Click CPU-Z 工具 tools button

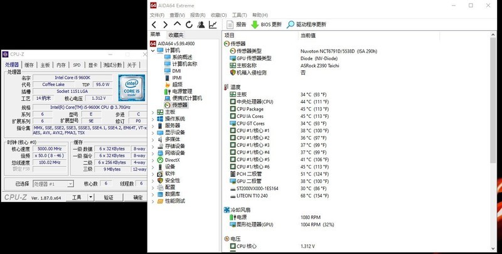[77, 198]
